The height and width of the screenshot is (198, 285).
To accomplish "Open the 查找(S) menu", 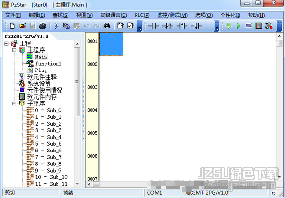I will 60,15.
